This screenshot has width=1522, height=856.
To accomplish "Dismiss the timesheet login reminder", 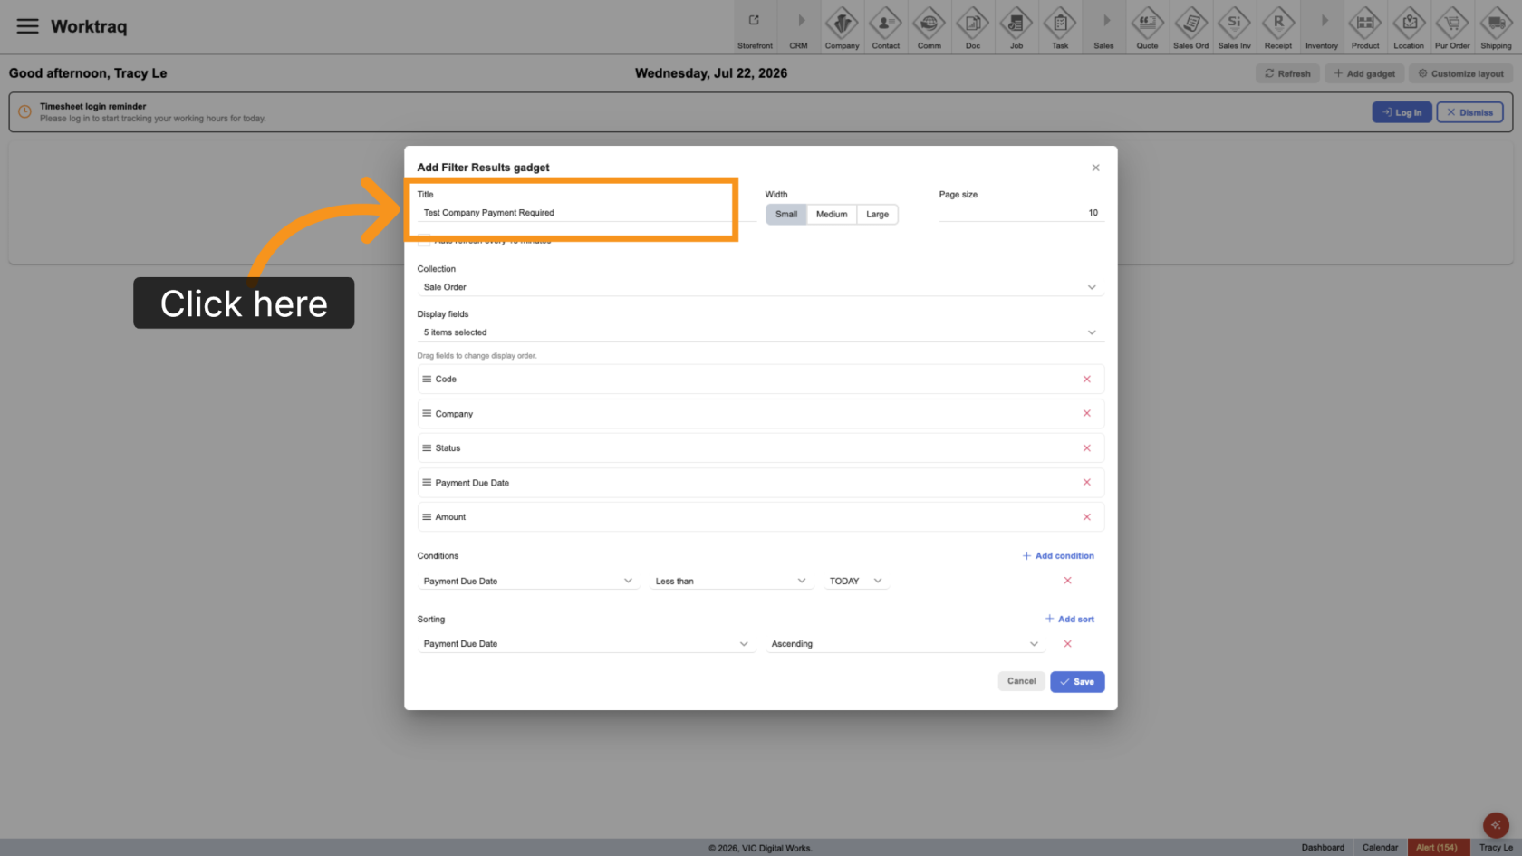I will click(x=1469, y=112).
